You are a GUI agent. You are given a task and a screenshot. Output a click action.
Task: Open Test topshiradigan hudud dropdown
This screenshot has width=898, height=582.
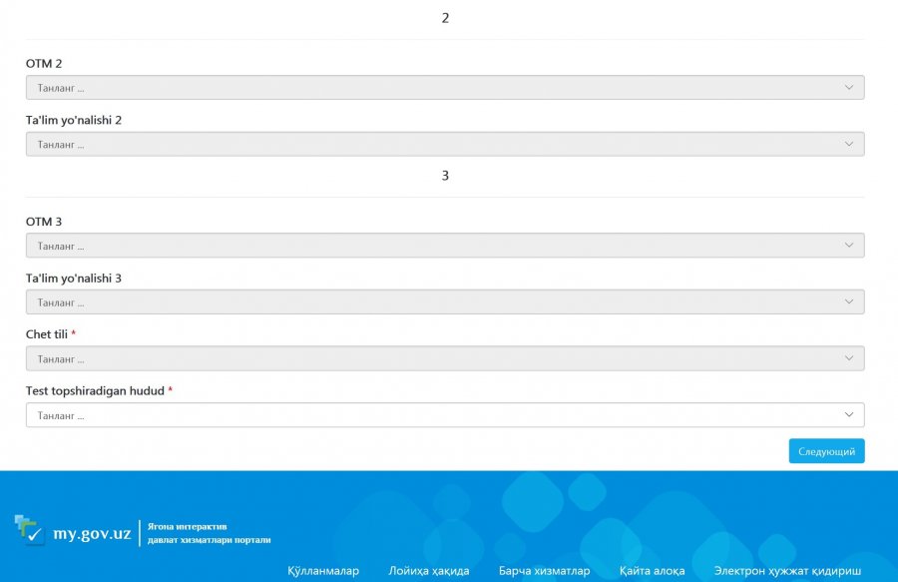444,415
